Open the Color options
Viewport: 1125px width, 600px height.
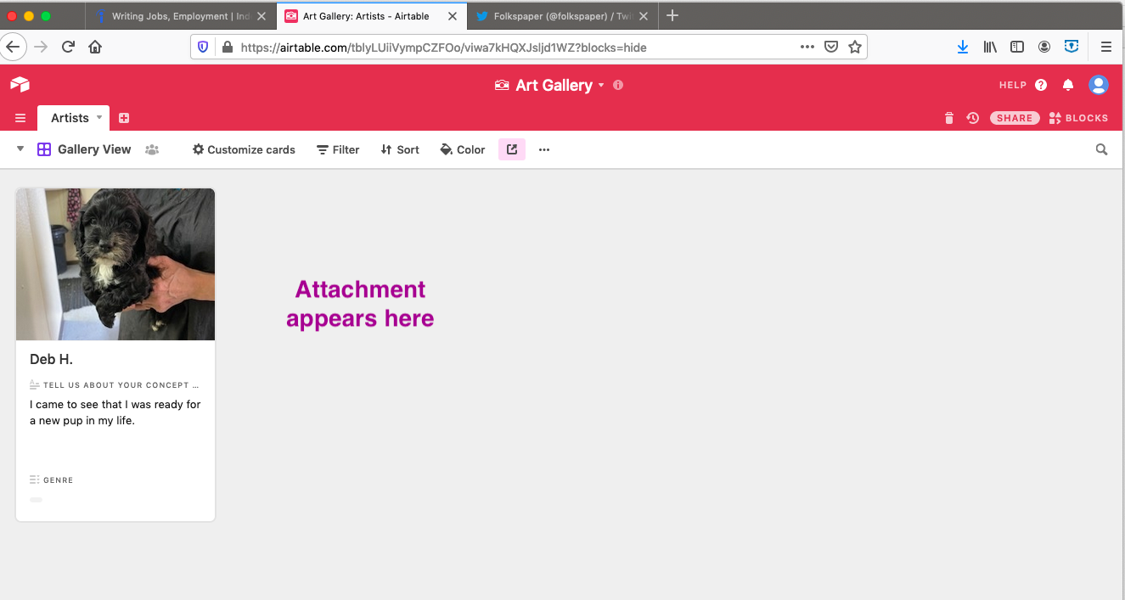click(463, 149)
